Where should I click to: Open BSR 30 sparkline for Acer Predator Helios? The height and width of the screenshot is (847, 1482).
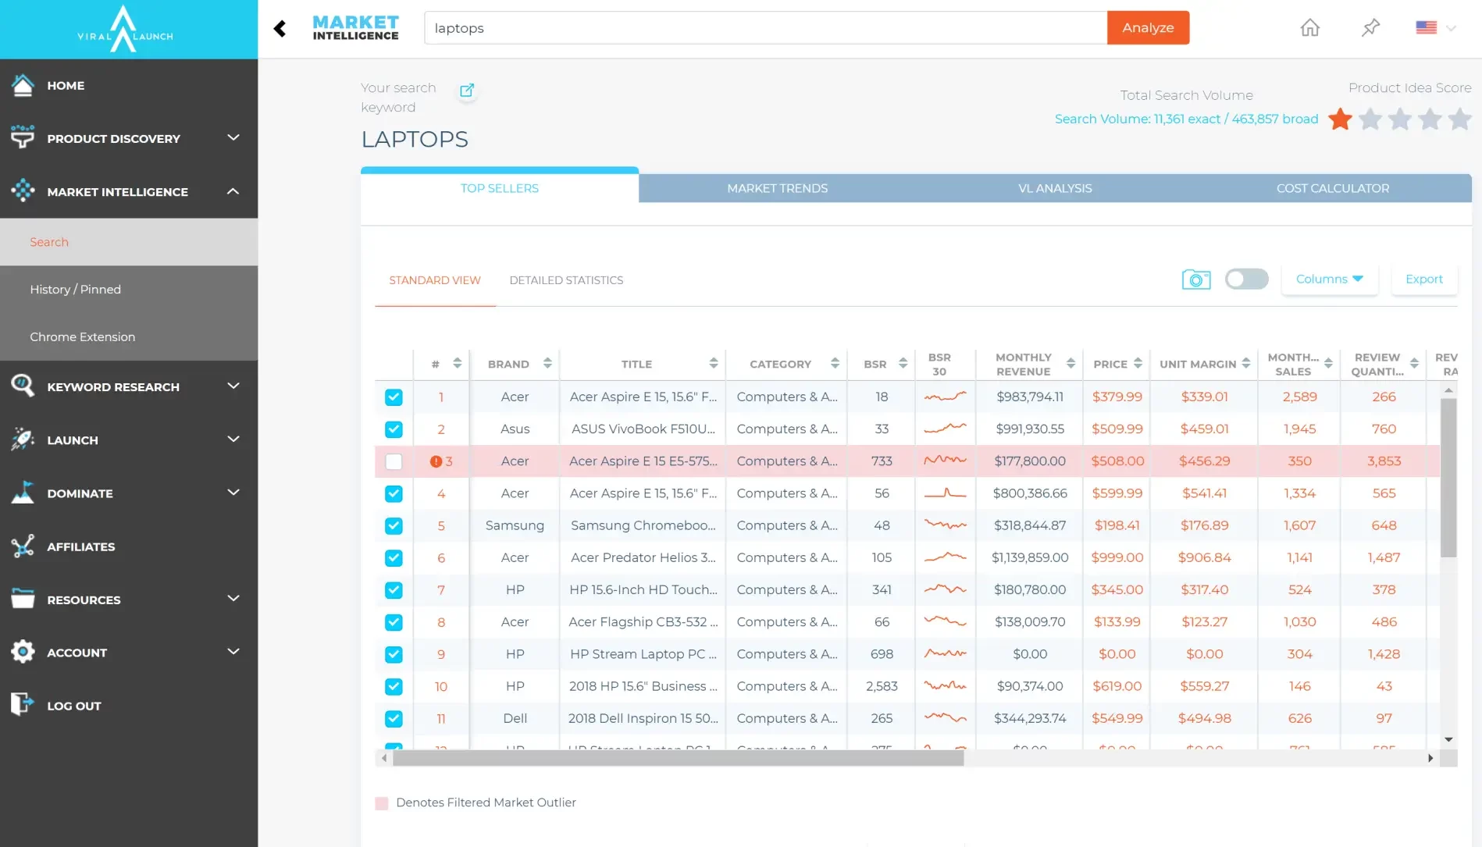tap(945, 557)
